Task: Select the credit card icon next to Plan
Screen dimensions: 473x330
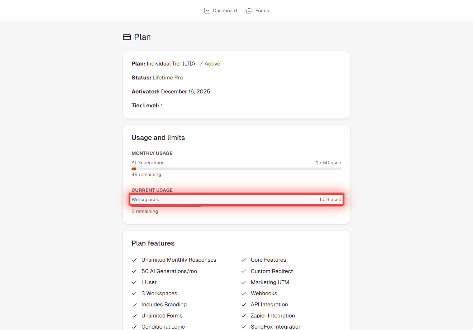Action: 126,37
